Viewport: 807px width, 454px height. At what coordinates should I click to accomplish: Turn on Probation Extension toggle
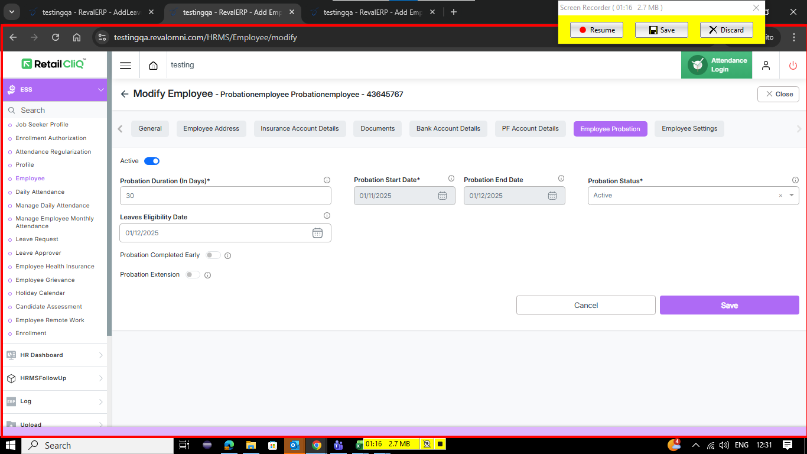pyautogui.click(x=193, y=275)
